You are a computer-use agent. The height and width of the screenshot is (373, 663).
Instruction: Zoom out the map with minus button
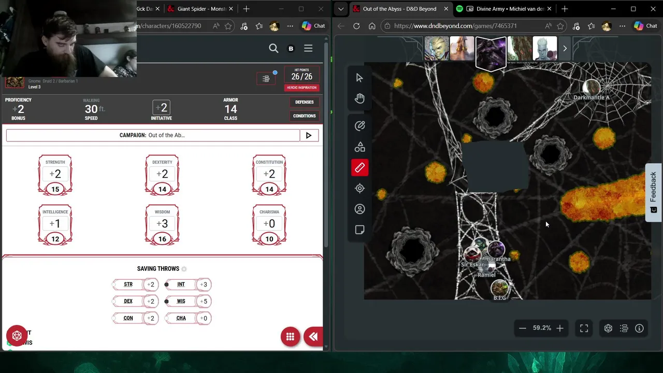523,328
